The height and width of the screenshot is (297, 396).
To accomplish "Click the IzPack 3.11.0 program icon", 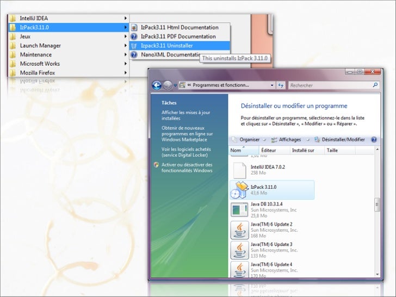I will [x=239, y=190].
